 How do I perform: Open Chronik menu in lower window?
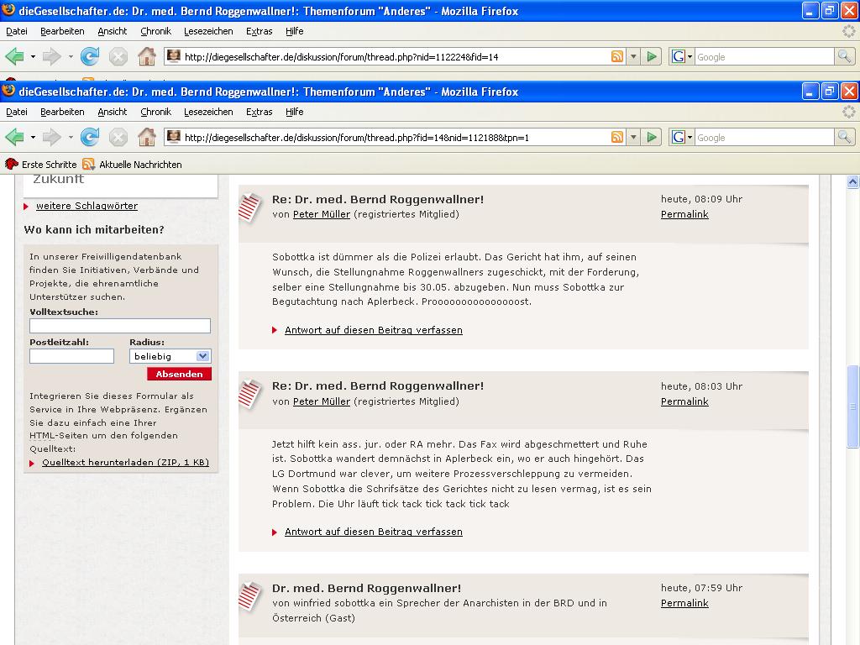(x=155, y=112)
